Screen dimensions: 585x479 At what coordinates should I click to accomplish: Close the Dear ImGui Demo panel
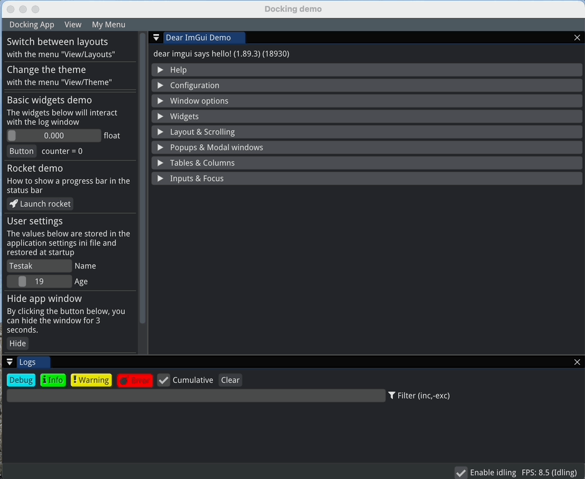(x=577, y=38)
